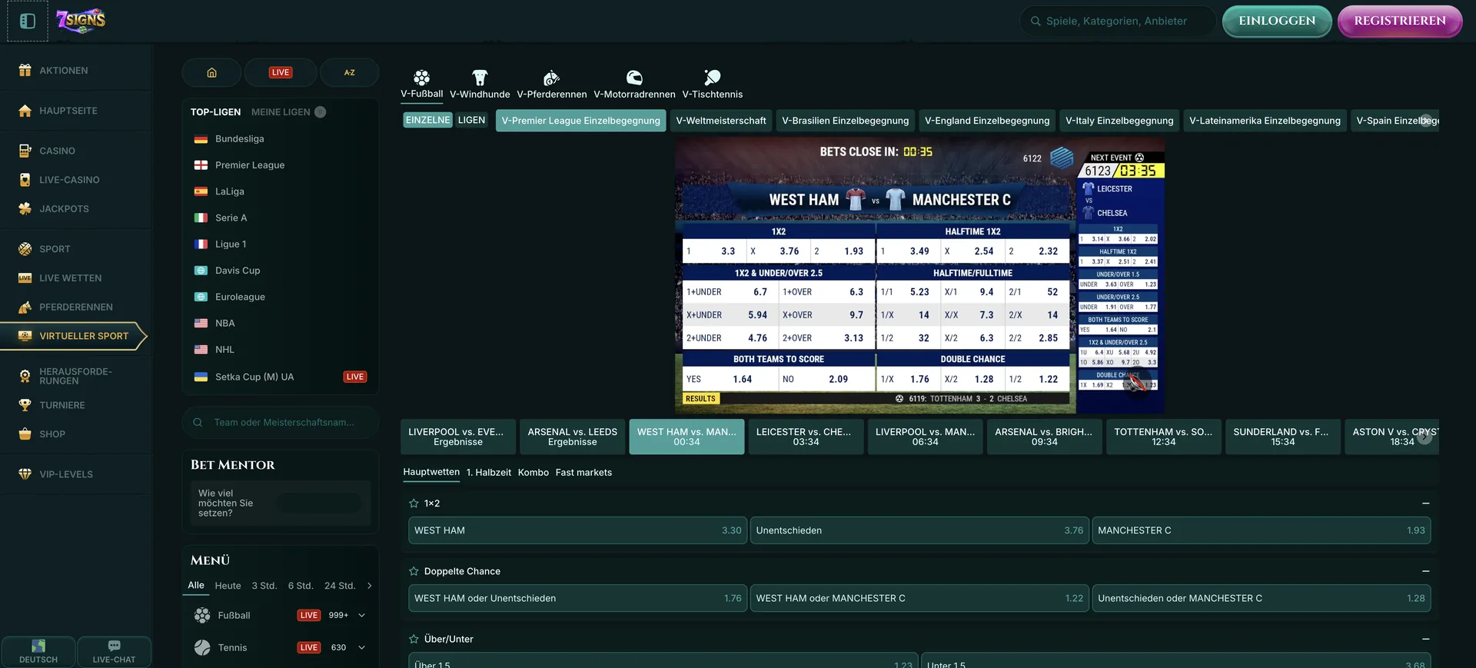Select the V-Motorradrennen virtual sport

click(634, 85)
